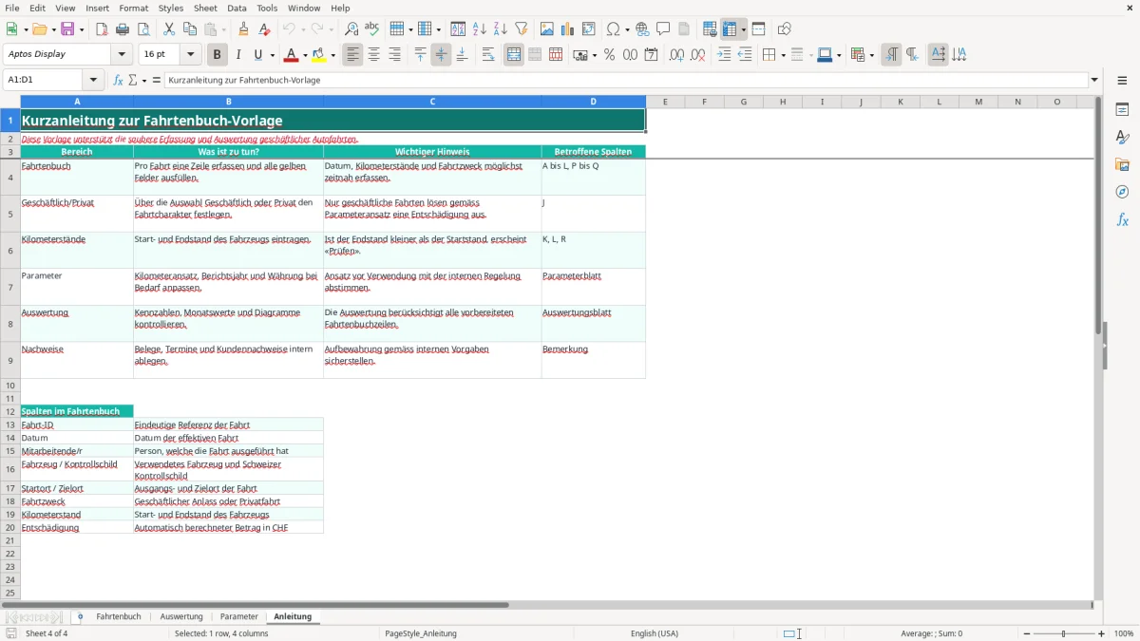Screen dimensions: 1140x641
Task: Open the background color palette arrow
Action: 333,55
